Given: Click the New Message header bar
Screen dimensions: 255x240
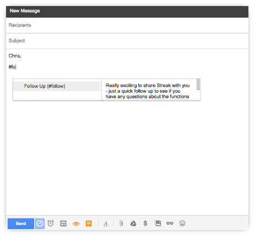Looking at the screenshot, I should click(127, 12).
